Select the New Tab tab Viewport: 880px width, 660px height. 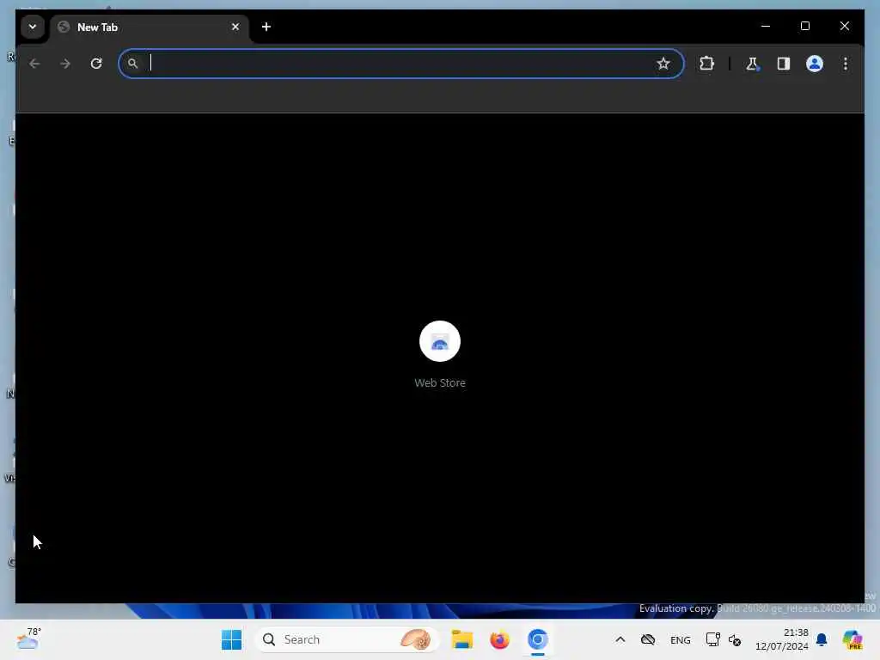click(x=150, y=27)
